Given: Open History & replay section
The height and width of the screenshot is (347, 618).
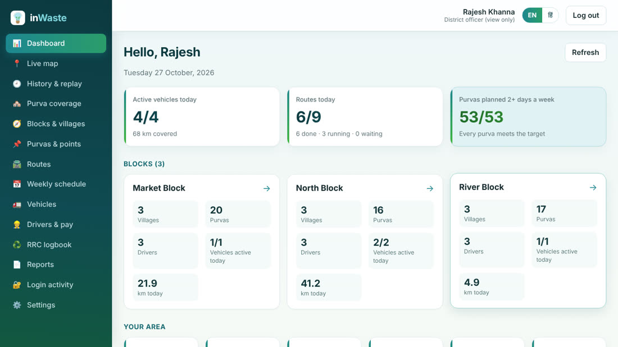Looking at the screenshot, I should tap(56, 84).
